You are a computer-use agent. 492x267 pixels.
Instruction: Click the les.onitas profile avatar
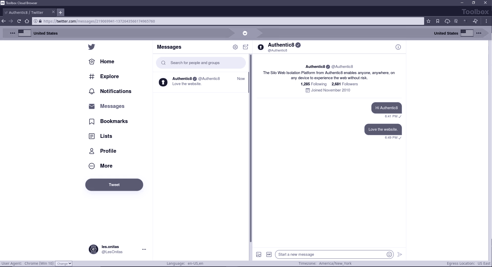pos(93,249)
